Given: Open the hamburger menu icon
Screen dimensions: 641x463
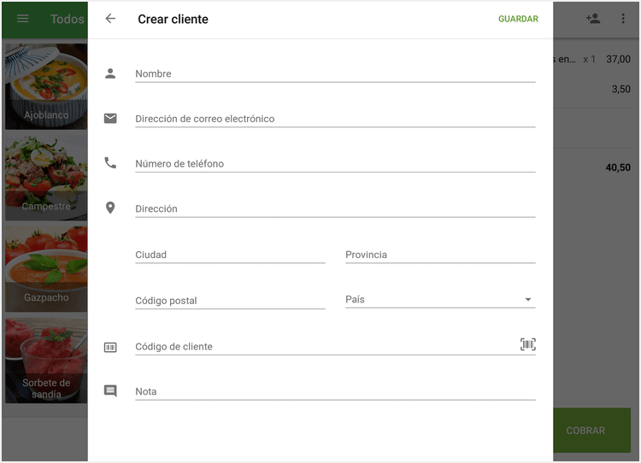Looking at the screenshot, I should [23, 19].
